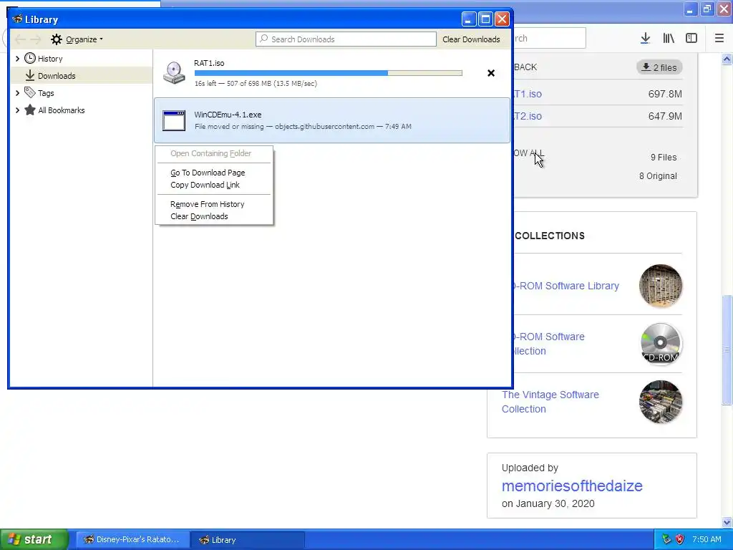Choose Remove From History

[x=214, y=204]
